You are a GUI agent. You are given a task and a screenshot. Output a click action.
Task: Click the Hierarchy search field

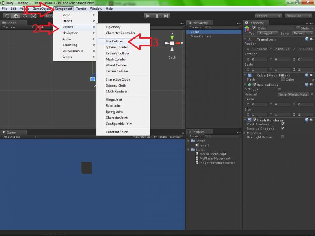click(222, 27)
